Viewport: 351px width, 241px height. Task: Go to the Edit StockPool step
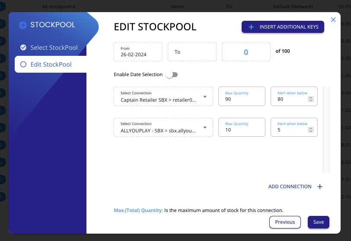[51, 64]
